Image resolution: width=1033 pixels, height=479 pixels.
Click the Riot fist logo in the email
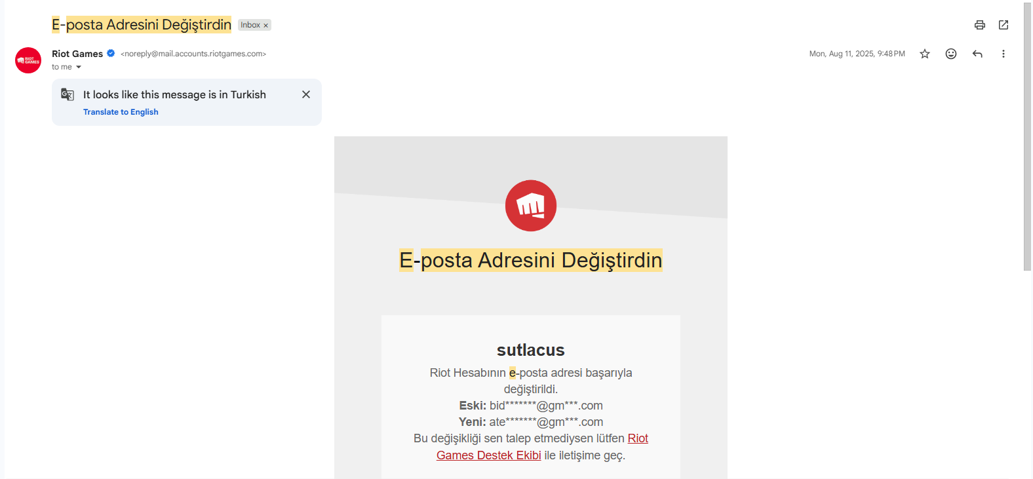tap(531, 206)
